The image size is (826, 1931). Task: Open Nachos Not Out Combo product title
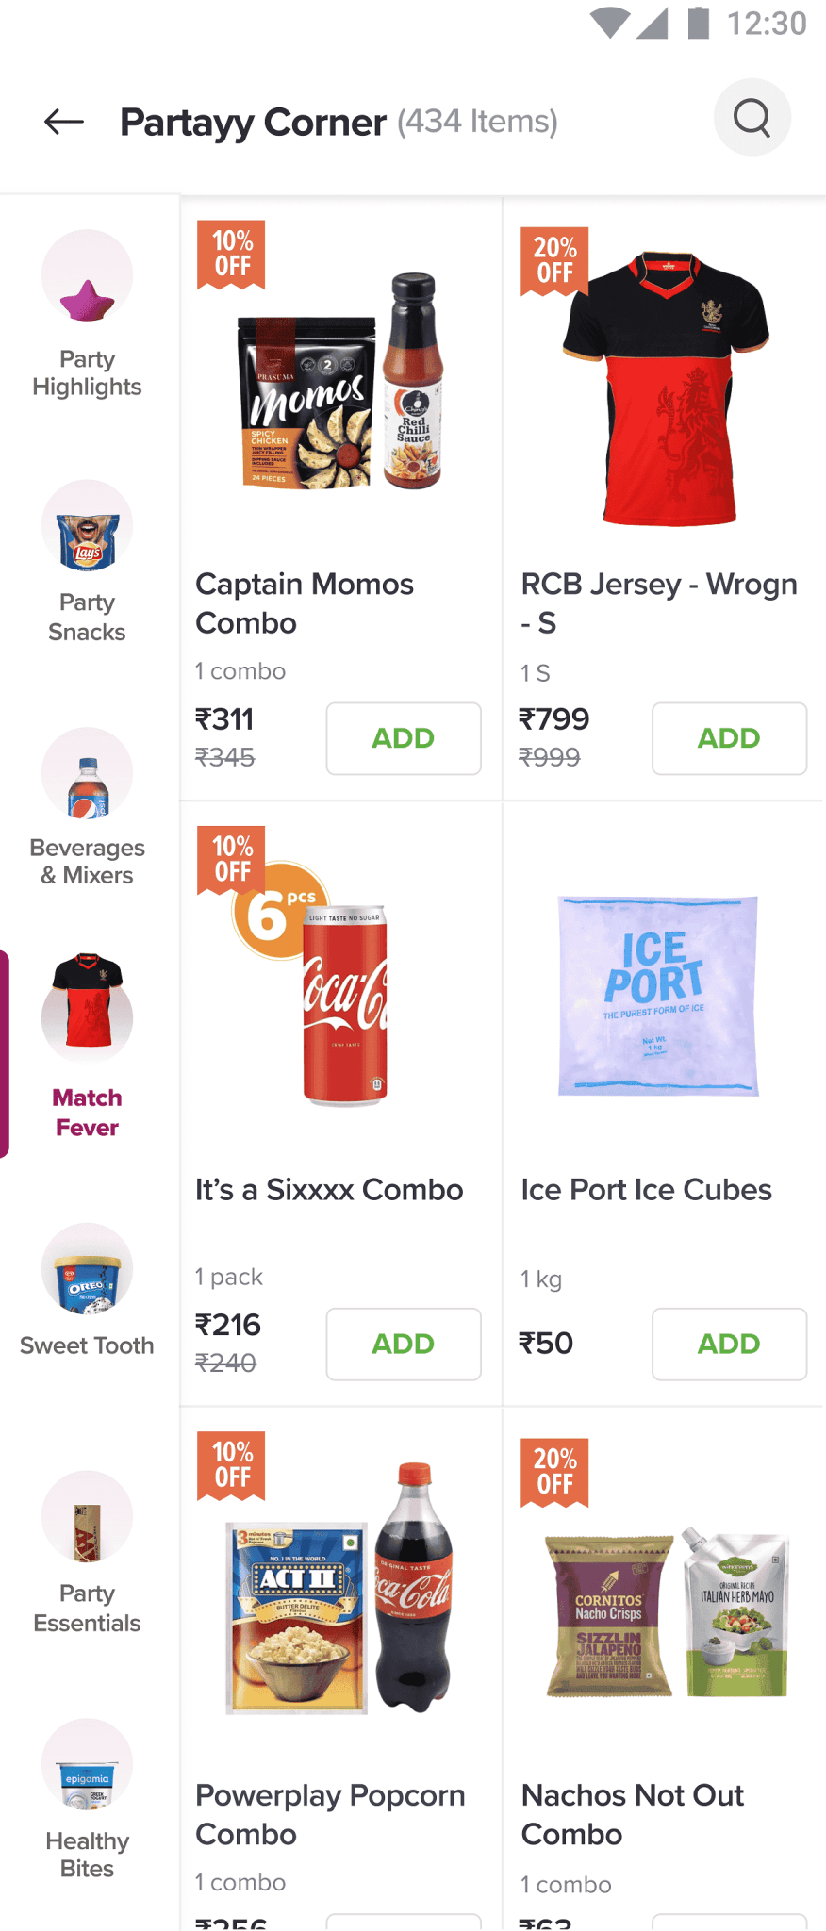[x=633, y=1814]
